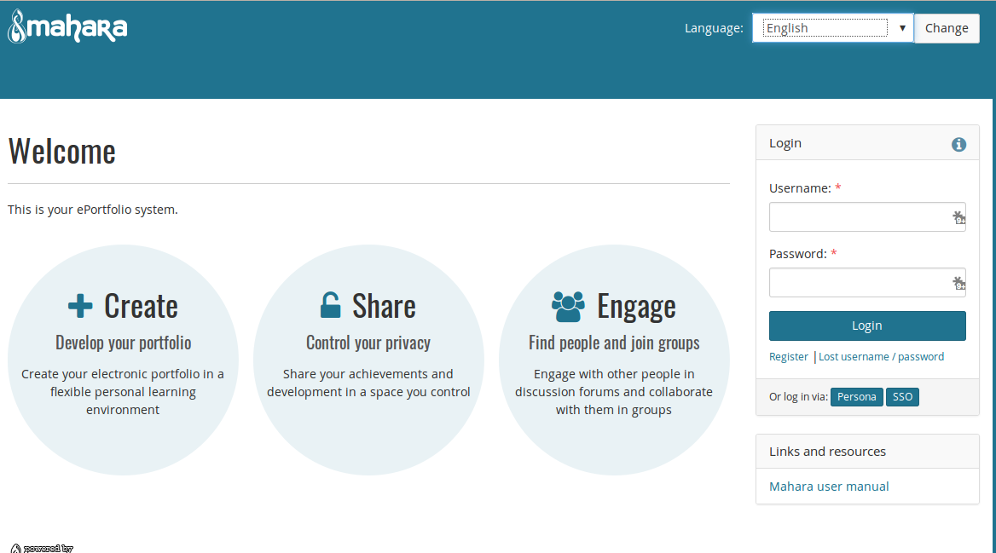Click the Change language button

(x=947, y=28)
